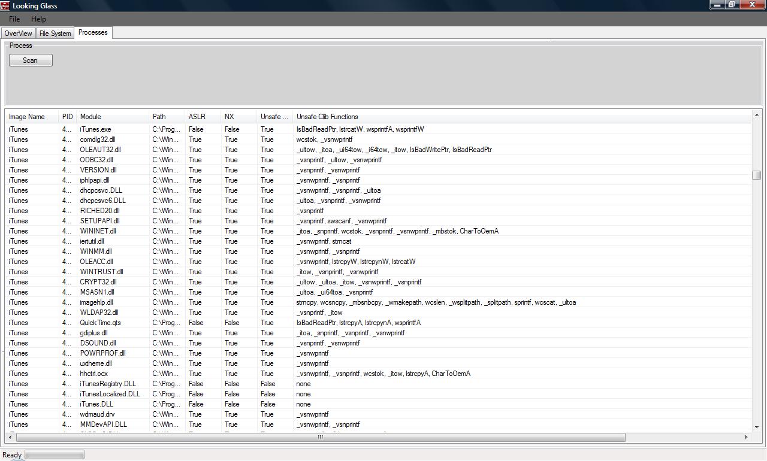Select the QuickTime.qts module cell
767x461 pixels.
coord(113,323)
